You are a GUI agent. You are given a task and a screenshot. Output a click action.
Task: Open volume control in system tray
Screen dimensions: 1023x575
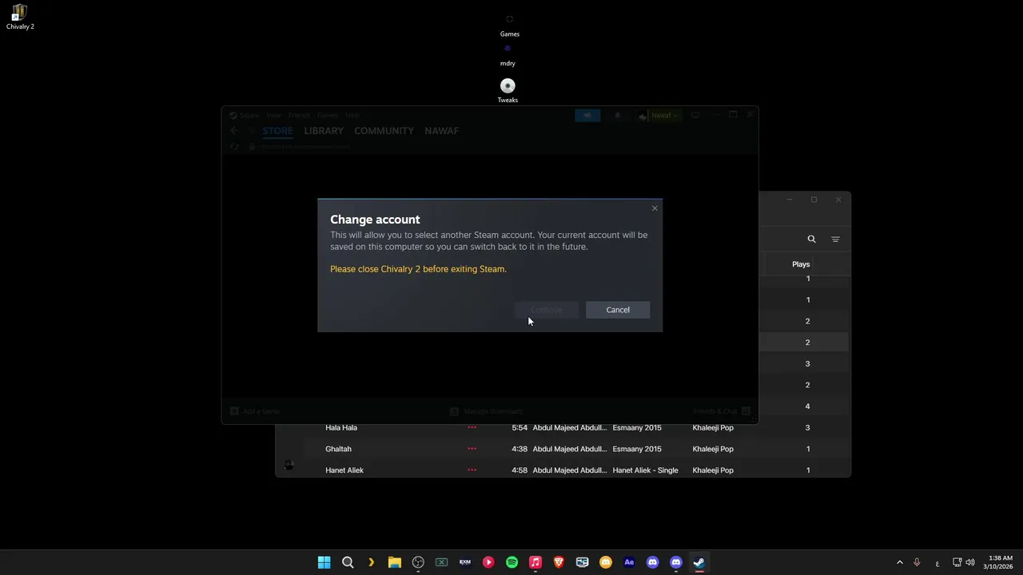[970, 562]
